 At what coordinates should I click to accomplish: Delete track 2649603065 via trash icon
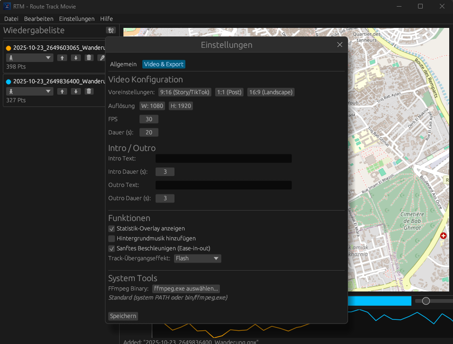coord(89,57)
